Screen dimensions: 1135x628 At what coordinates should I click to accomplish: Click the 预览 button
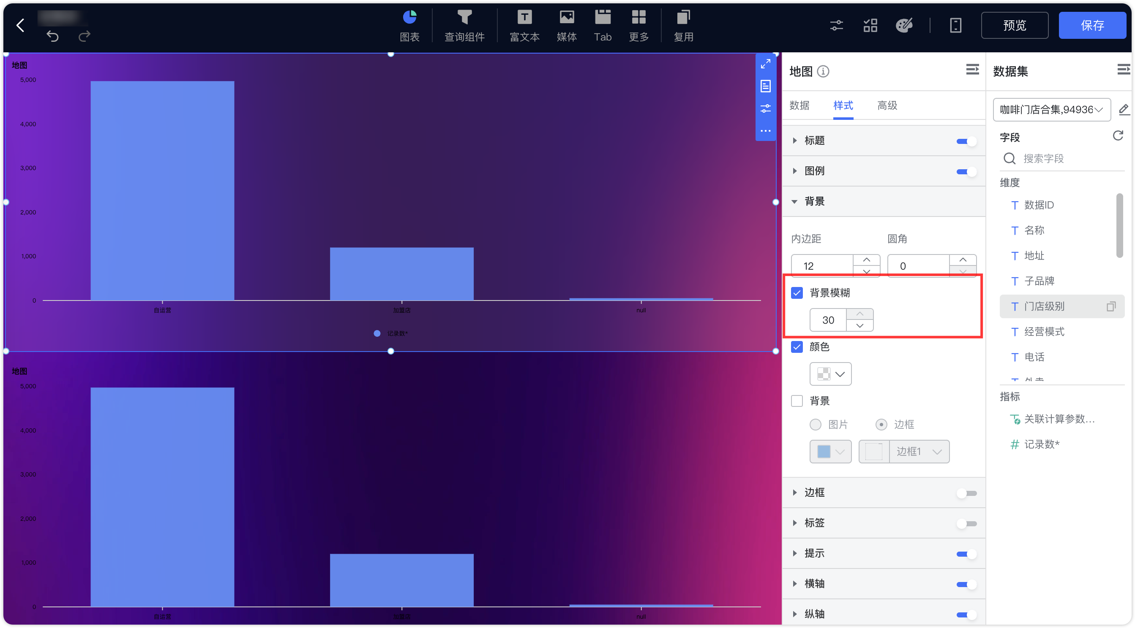tap(1014, 25)
